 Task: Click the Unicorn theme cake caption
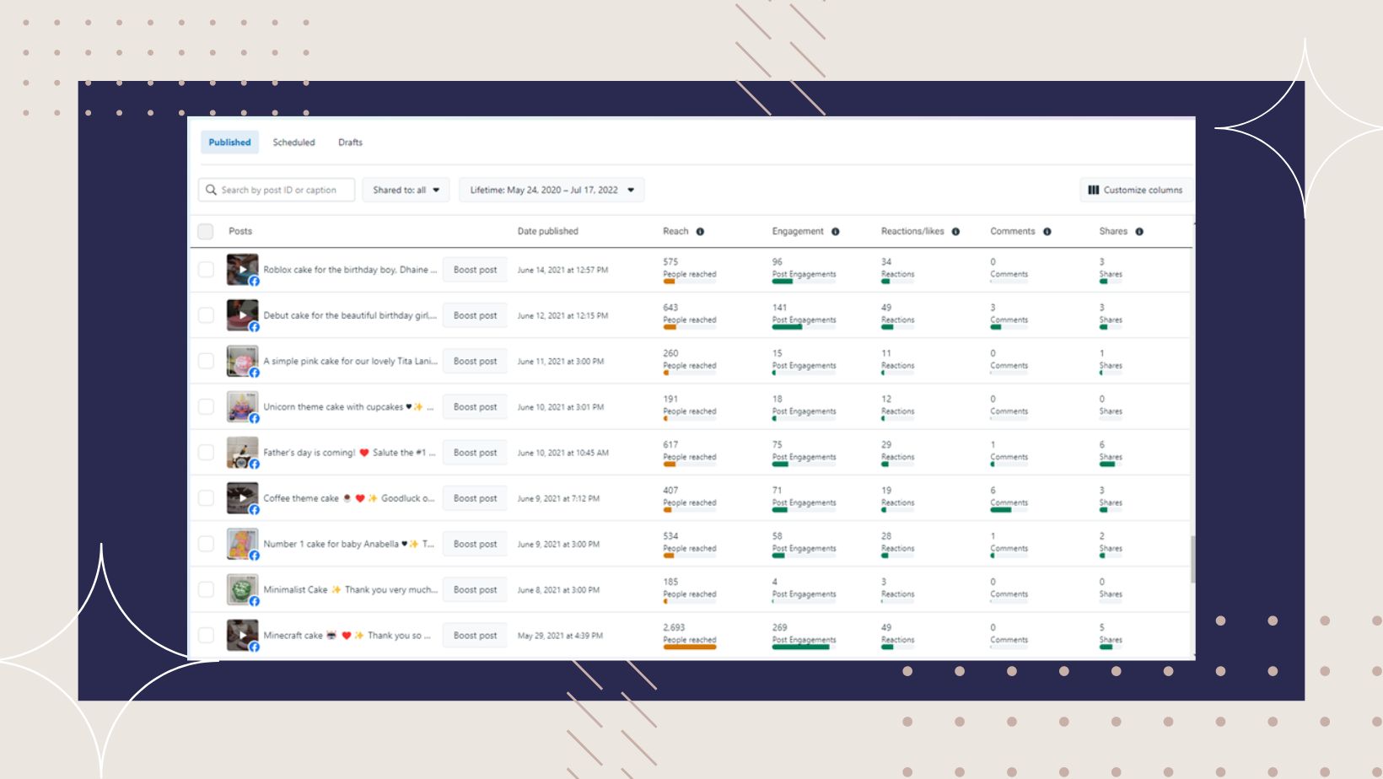pyautogui.click(x=348, y=406)
